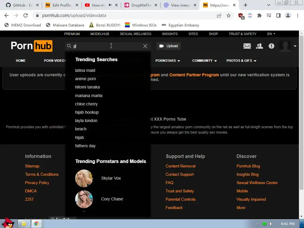Click the site logo
This screenshot has width=304, height=228.
pyautogui.click(x=31, y=46)
